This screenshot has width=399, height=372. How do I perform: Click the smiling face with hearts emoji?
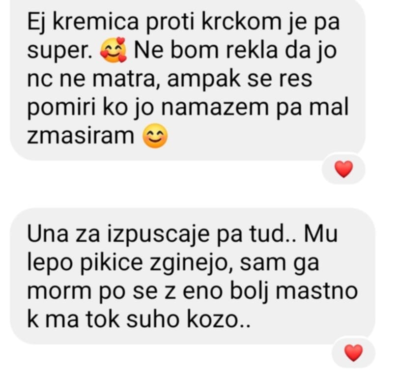[x=113, y=50]
